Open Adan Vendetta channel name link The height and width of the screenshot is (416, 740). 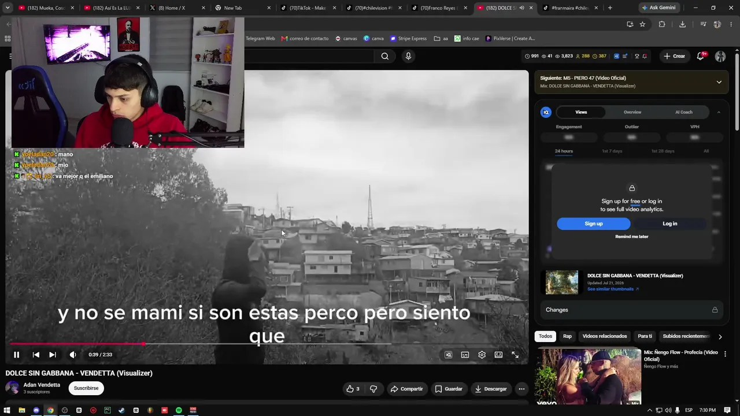point(42,385)
